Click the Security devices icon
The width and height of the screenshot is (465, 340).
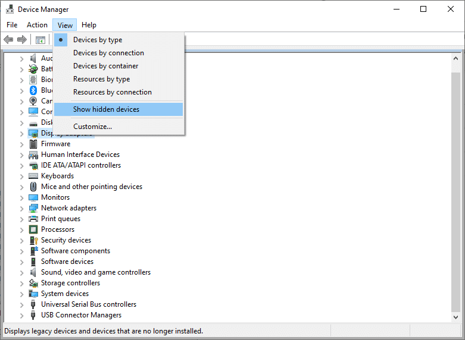(x=33, y=240)
